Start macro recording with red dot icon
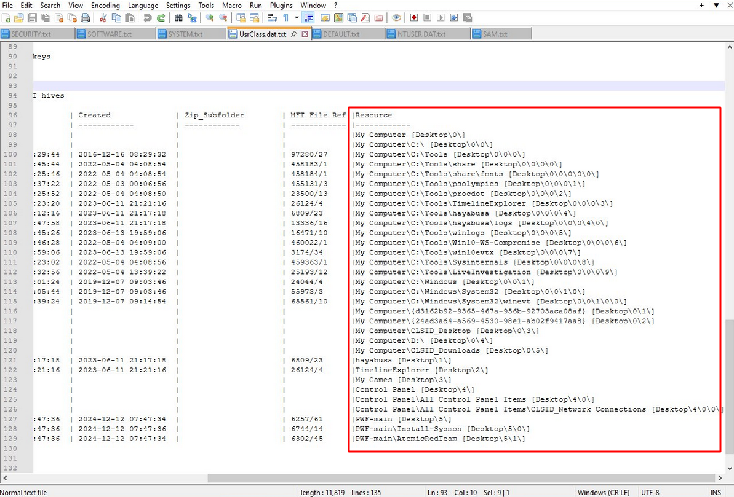734x497 pixels. [414, 18]
